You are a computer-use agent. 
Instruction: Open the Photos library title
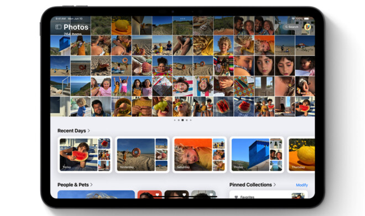point(76,27)
